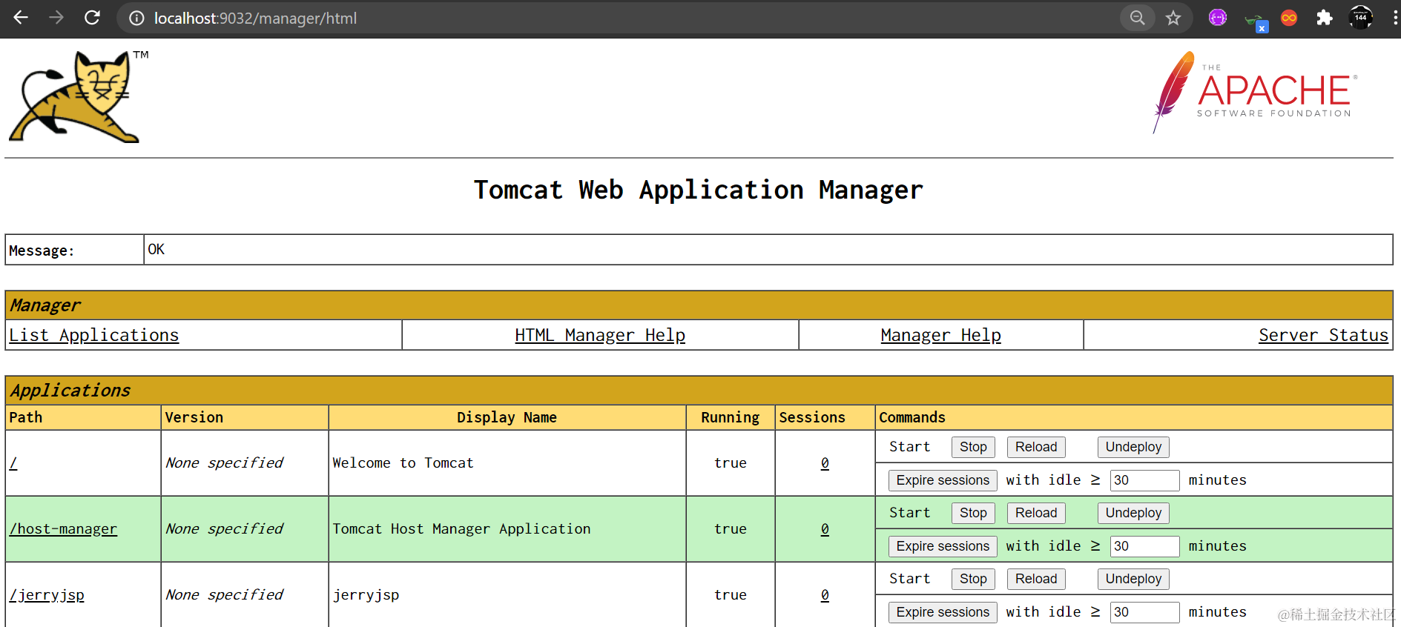
Task: Open the Server Status link
Action: click(x=1323, y=335)
